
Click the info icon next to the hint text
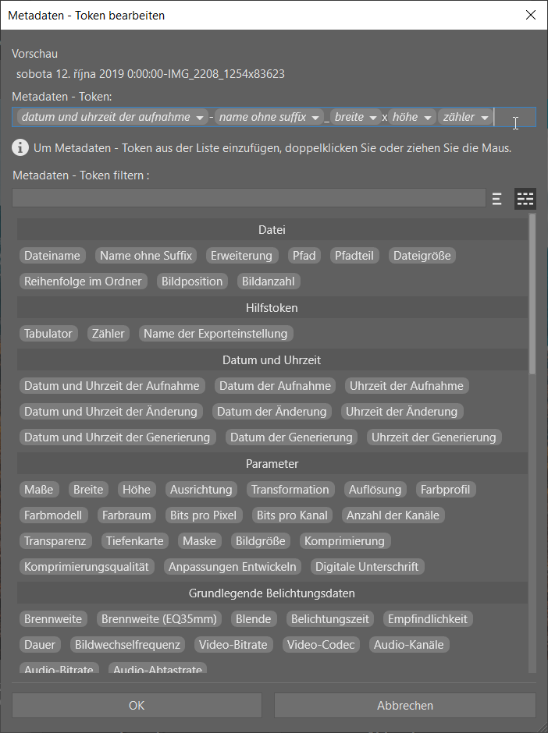[x=20, y=147]
